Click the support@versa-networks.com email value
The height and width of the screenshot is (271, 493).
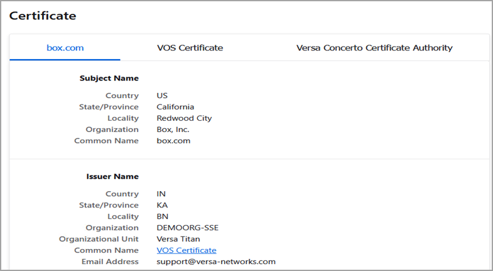click(216, 262)
